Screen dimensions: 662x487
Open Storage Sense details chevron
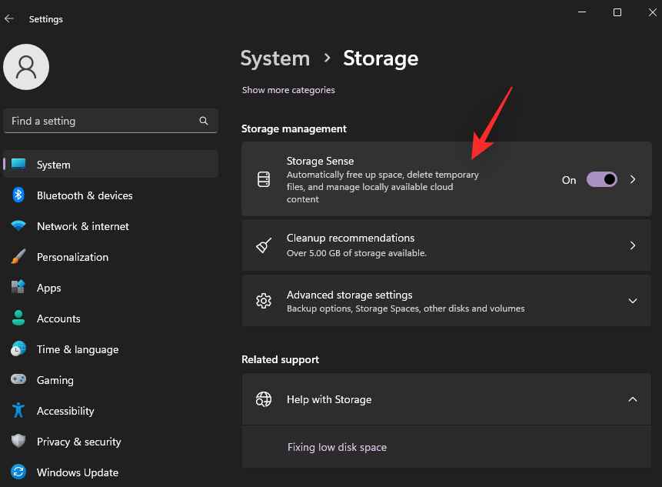click(633, 179)
